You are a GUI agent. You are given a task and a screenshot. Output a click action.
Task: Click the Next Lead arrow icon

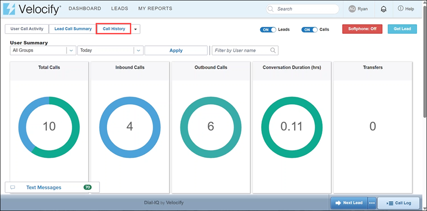[x=338, y=203]
